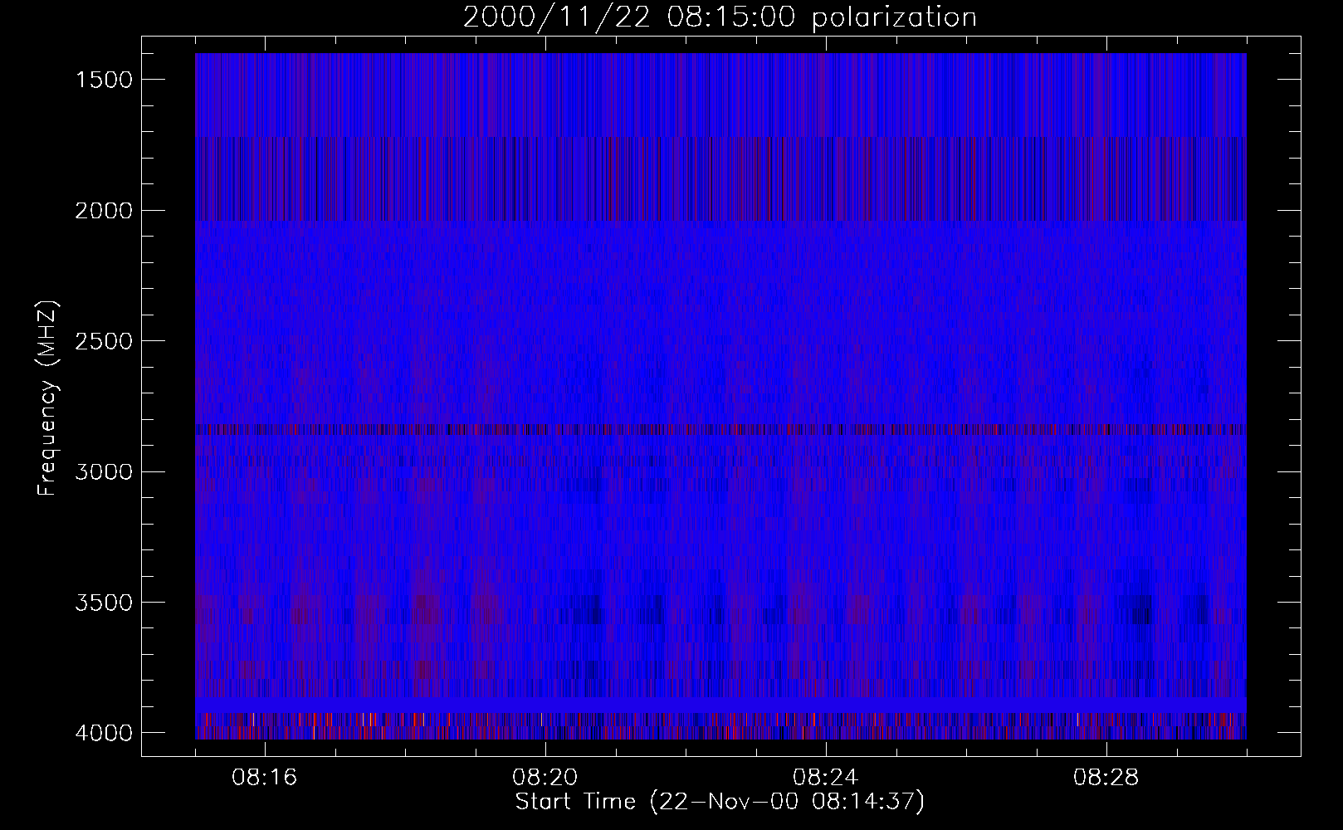The image size is (1343, 830).
Task: Click the 08:28 time tick label
Action: pos(1106,778)
